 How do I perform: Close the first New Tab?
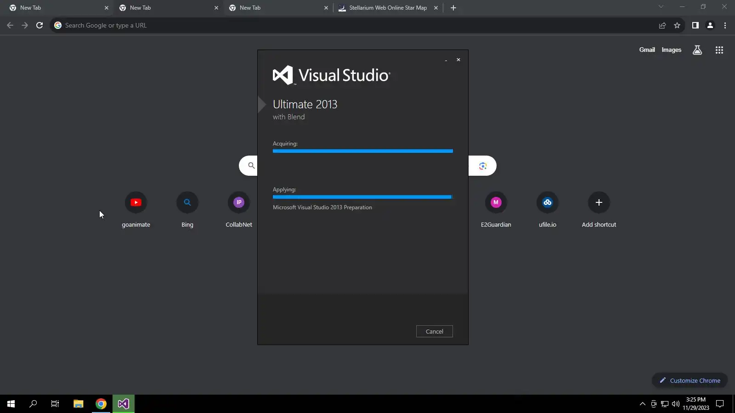click(x=107, y=8)
